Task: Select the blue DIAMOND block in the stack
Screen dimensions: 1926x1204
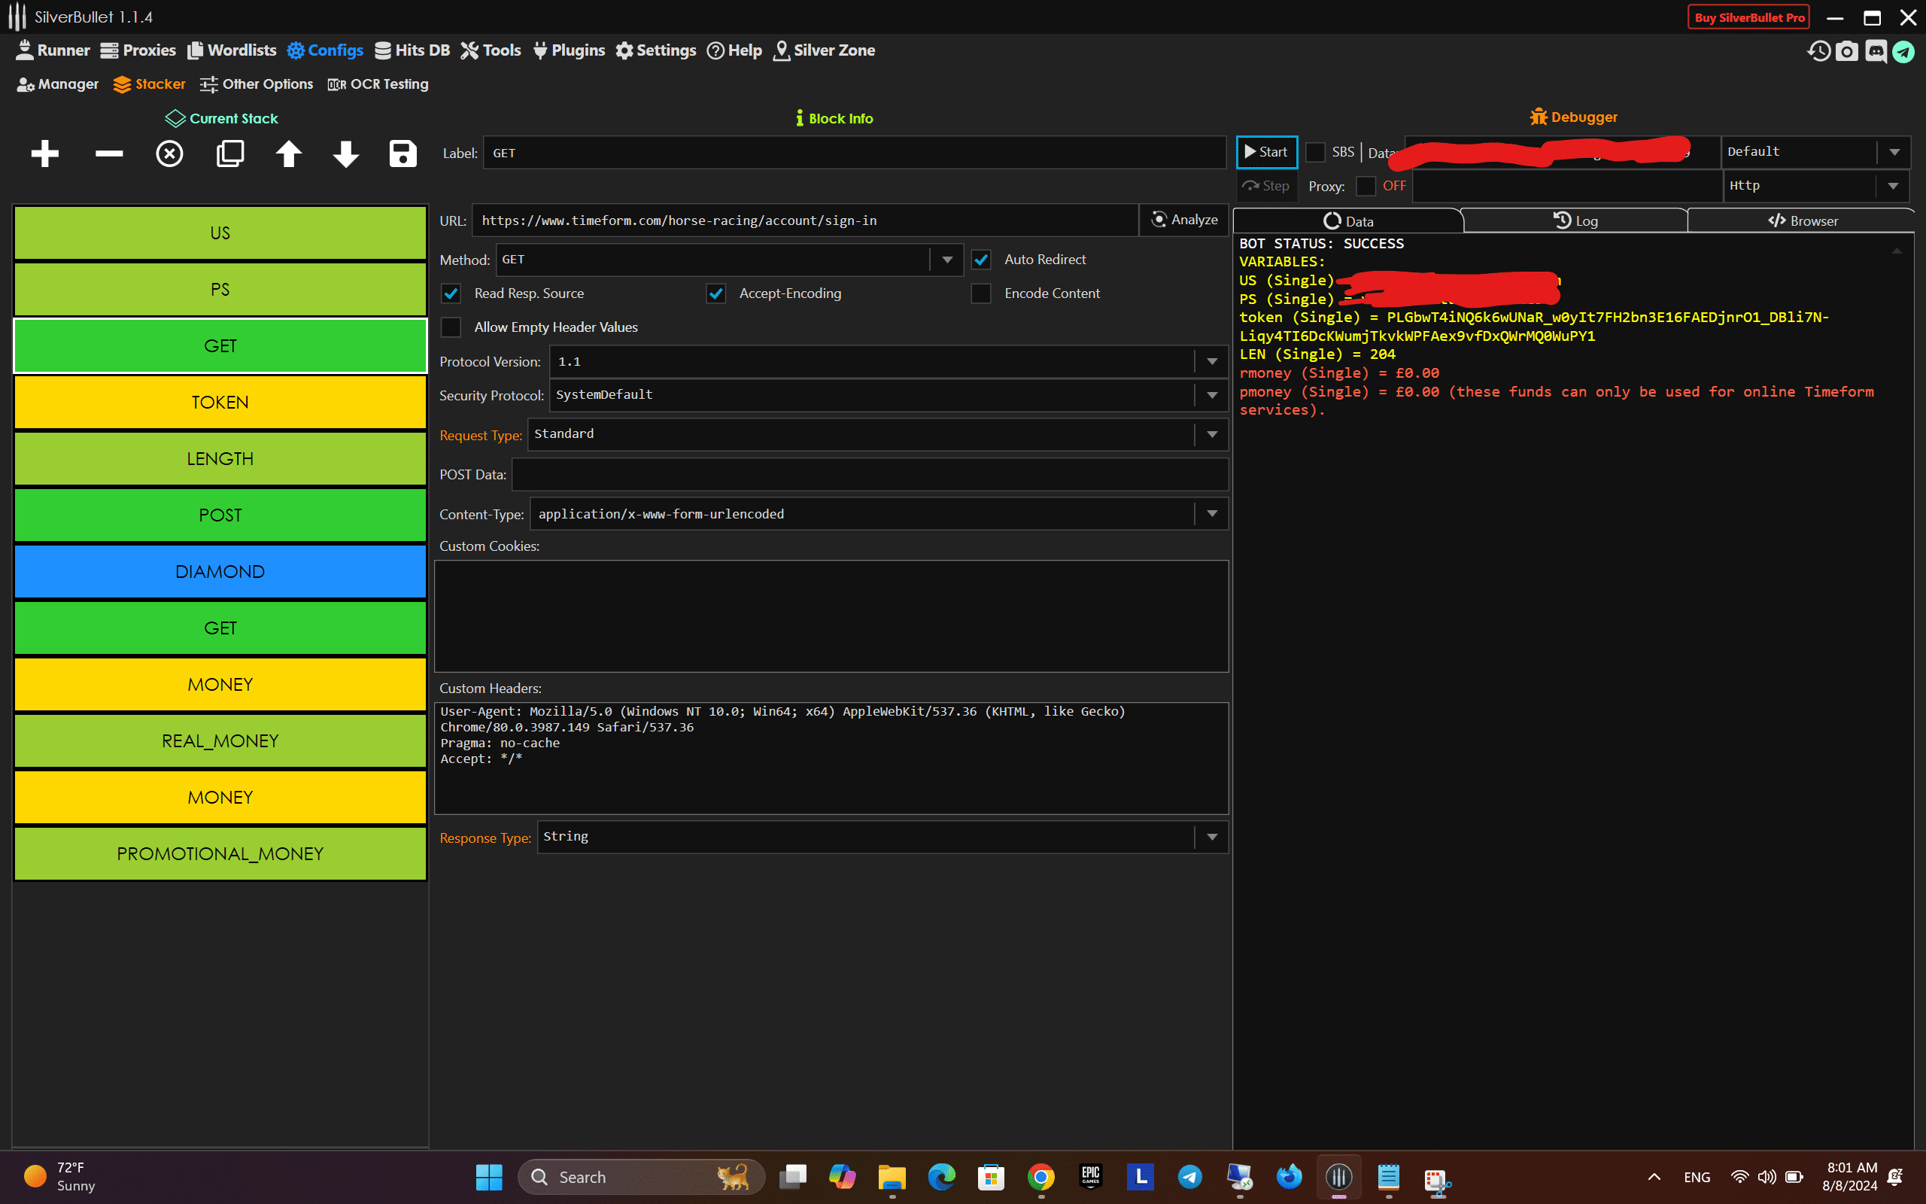Action: tap(220, 572)
